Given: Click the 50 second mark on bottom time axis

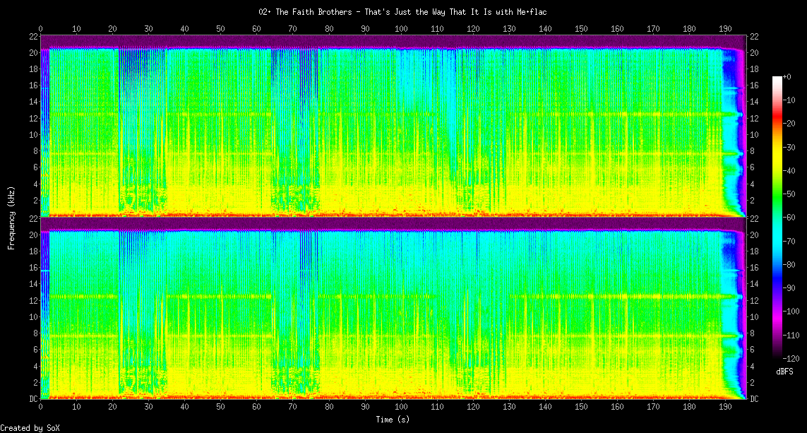Looking at the screenshot, I should (221, 408).
